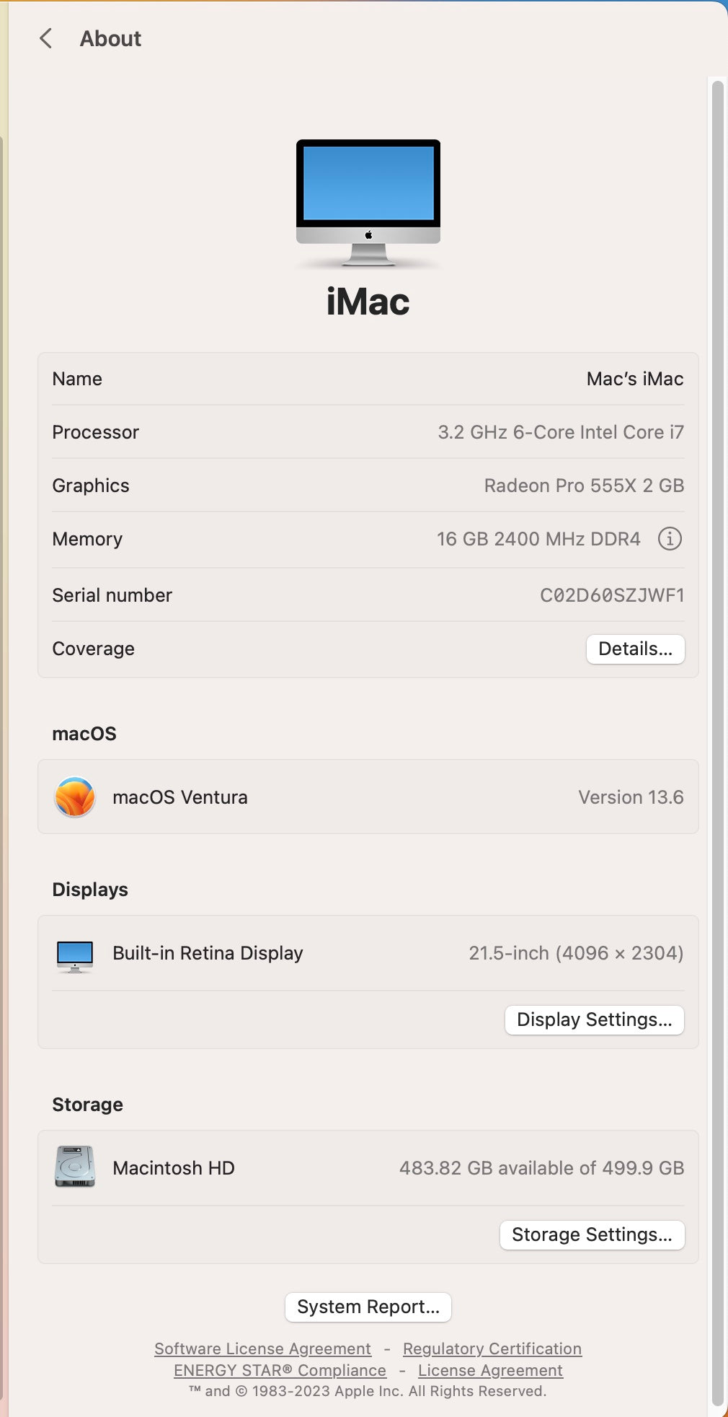Click the Mac's iMac name field

tap(634, 379)
